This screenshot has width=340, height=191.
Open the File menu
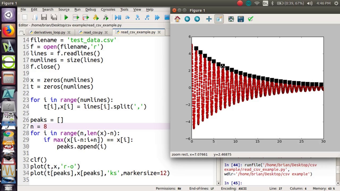23,9
